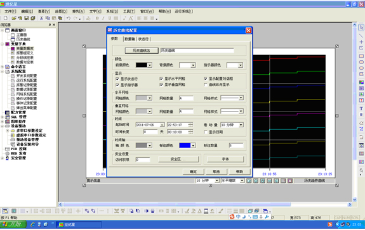Toggle 显示配置对话框 checkbox

(205, 79)
